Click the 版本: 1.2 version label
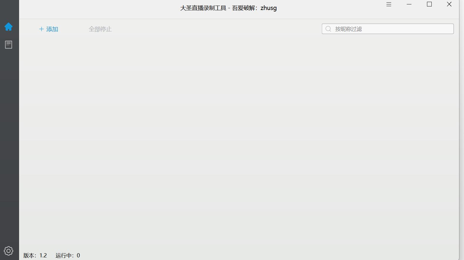The width and height of the screenshot is (464, 260). pos(35,255)
